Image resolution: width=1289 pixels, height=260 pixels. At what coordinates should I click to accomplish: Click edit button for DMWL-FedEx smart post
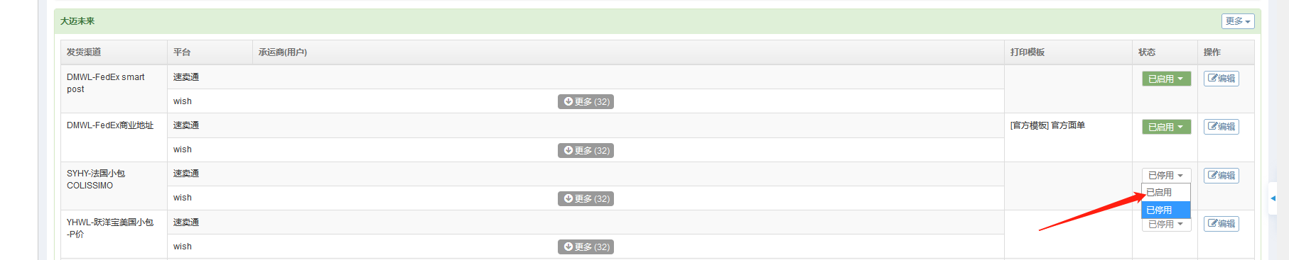1221,79
